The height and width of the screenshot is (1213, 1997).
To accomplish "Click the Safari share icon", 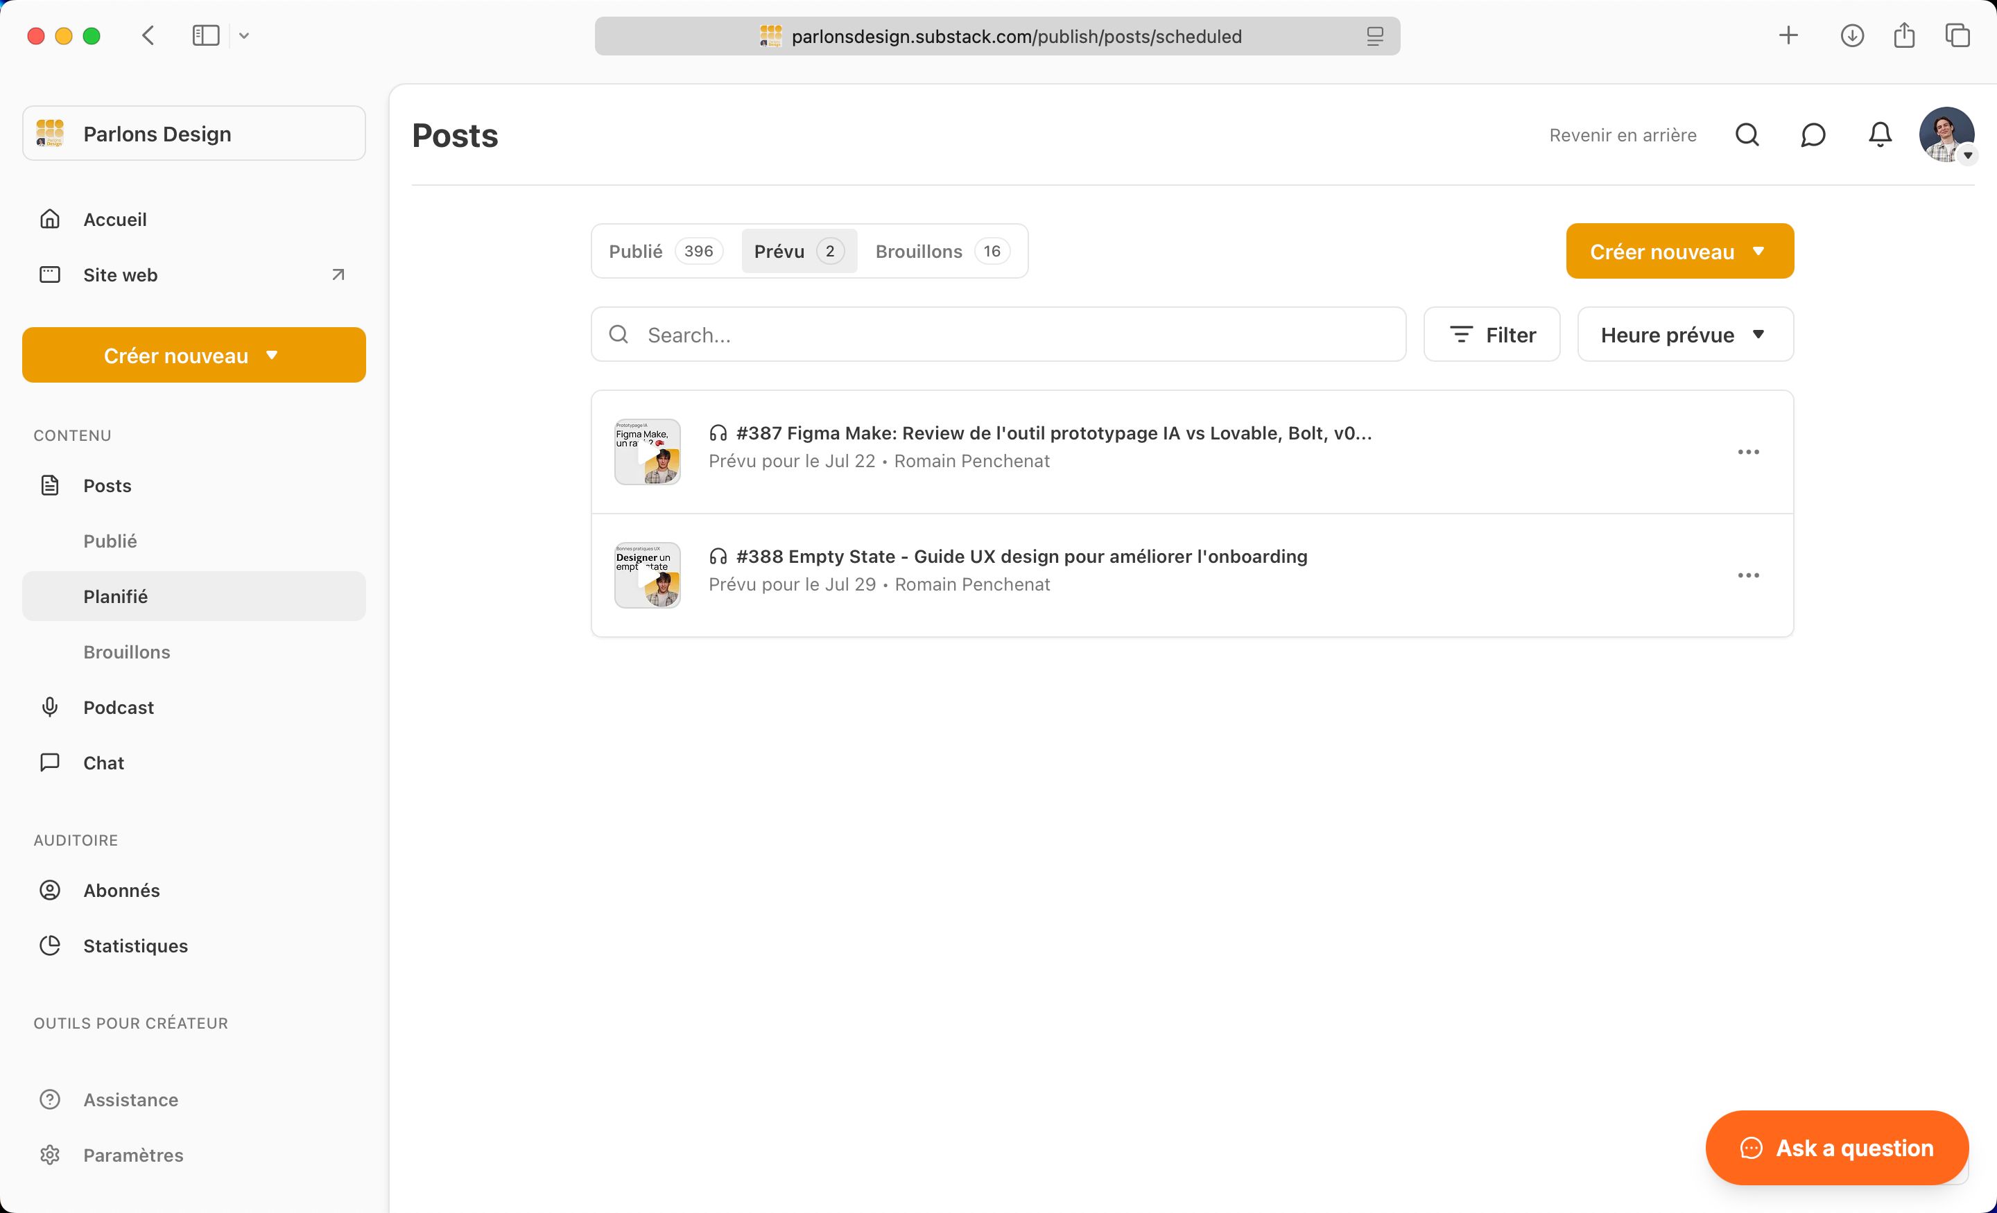I will click(x=1905, y=35).
